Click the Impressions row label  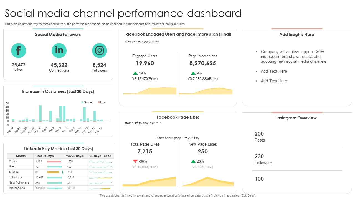(17, 188)
